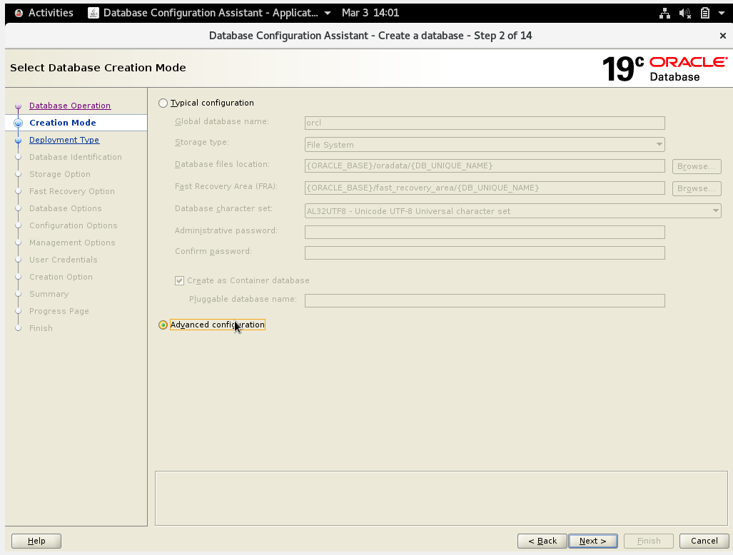Open the Storage type dropdown
Image resolution: width=733 pixels, height=555 pixels.
click(x=485, y=145)
